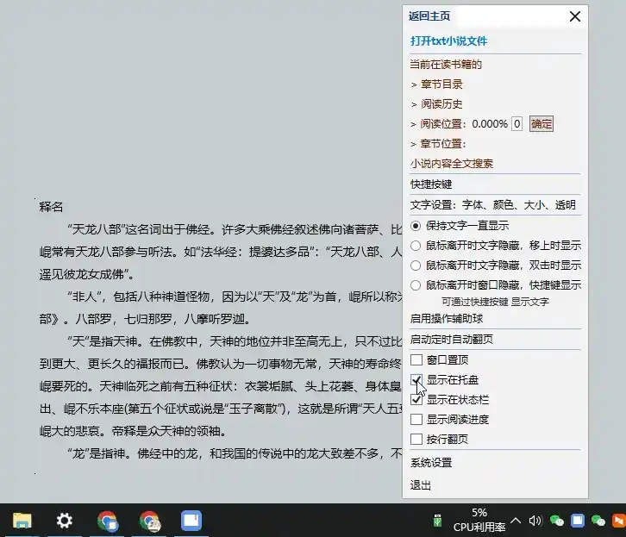Select 保持文字一直显示 radio option

coord(417,226)
